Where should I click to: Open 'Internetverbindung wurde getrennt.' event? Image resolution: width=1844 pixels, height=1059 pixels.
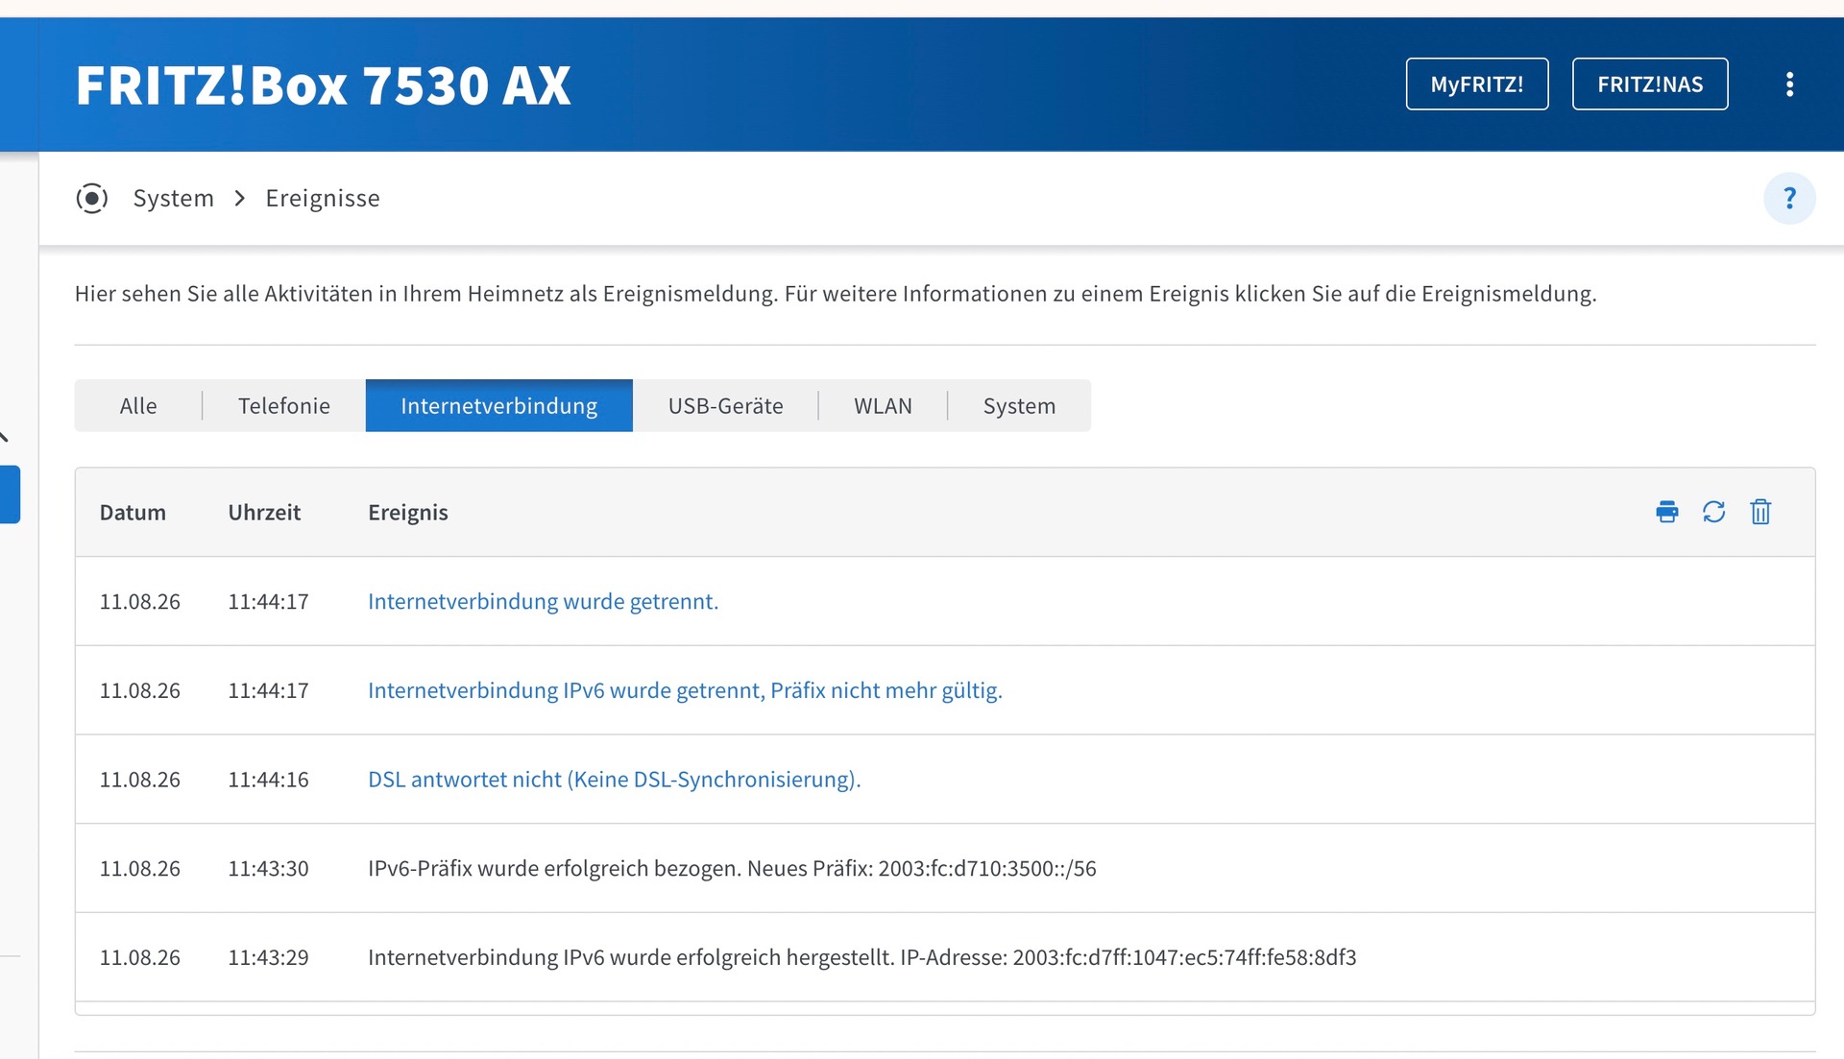point(543,601)
